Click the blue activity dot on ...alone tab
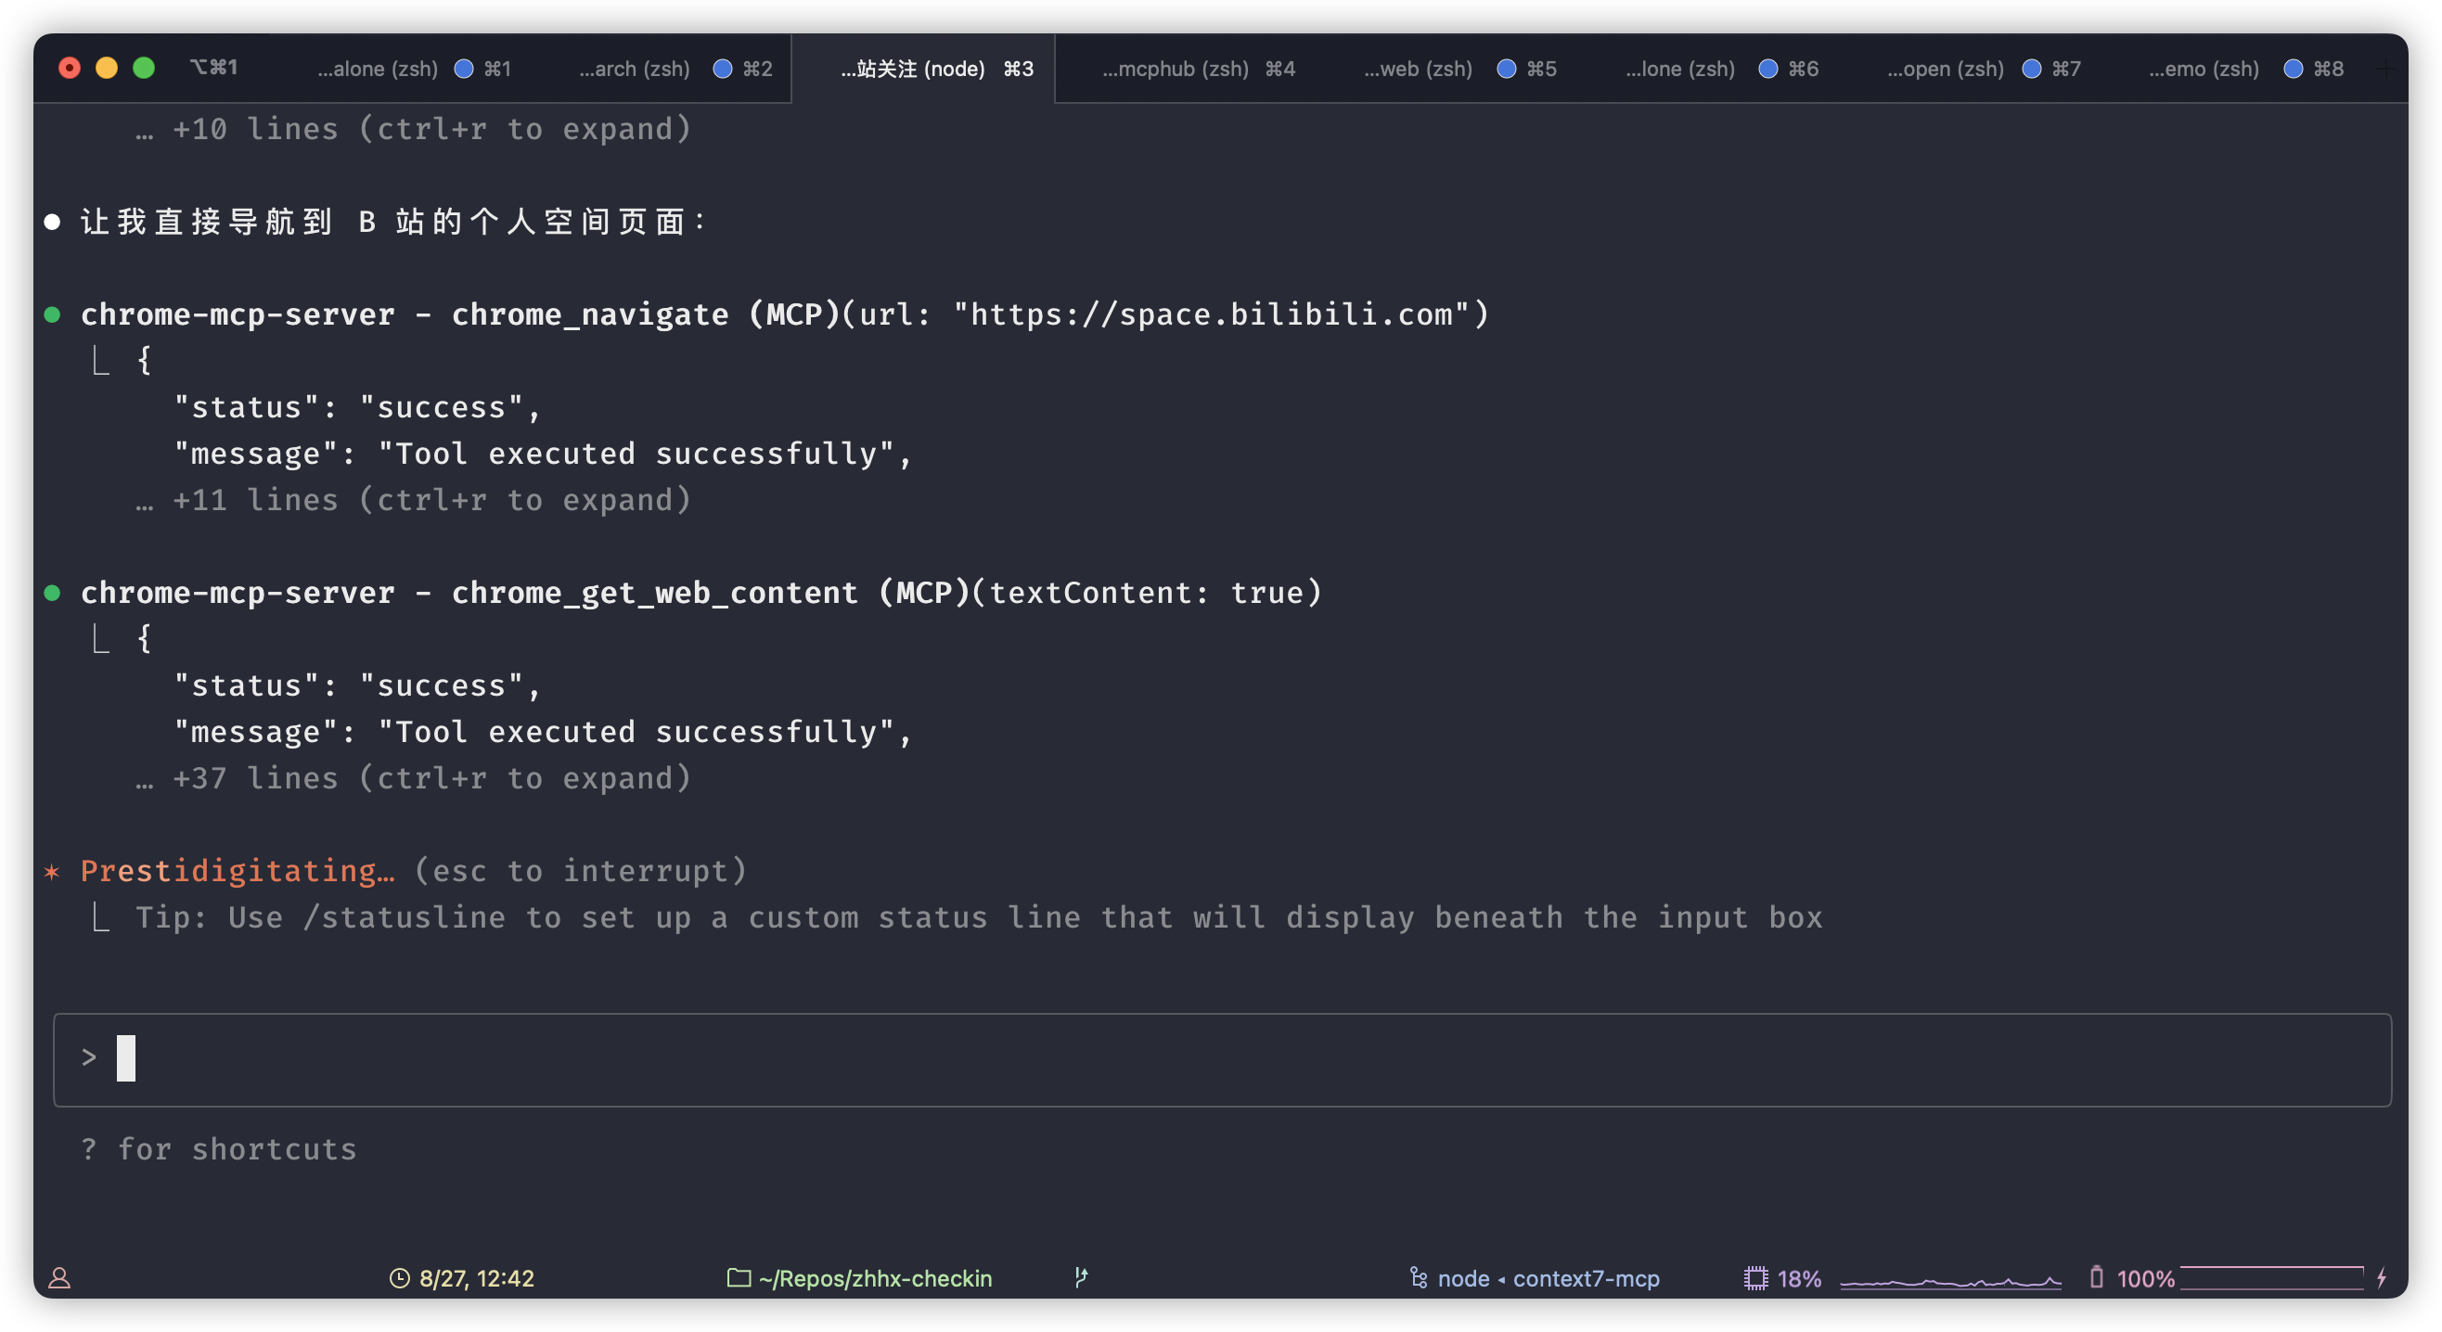This screenshot has width=2442, height=1332. tap(464, 69)
